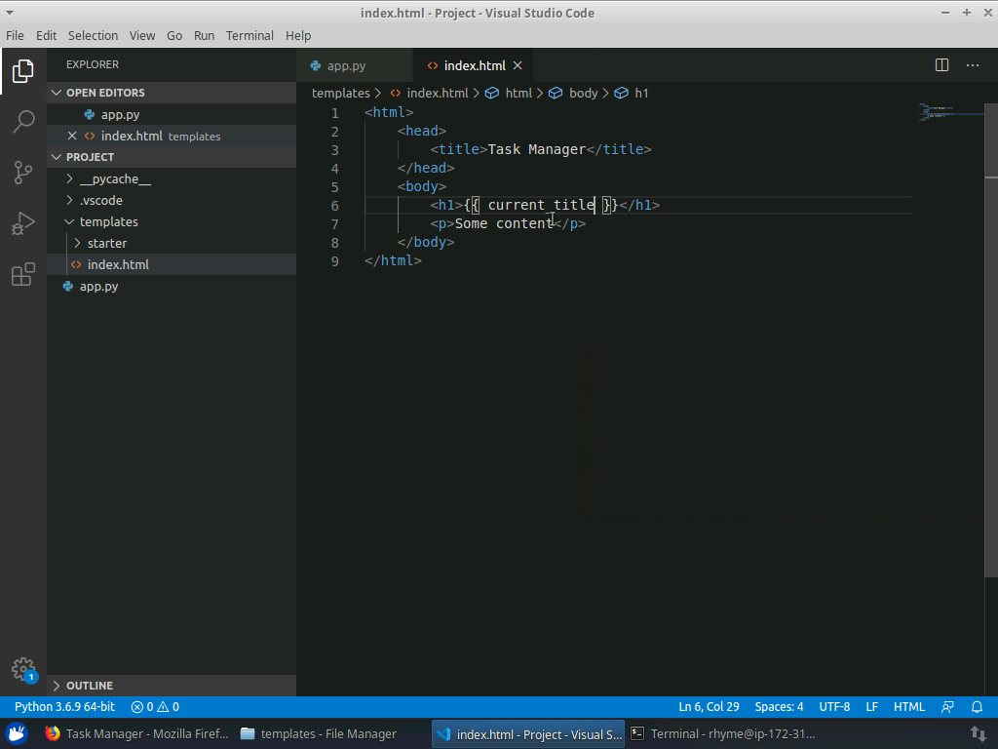Open the Terminal menu
The image size is (998, 749).
[x=249, y=35]
